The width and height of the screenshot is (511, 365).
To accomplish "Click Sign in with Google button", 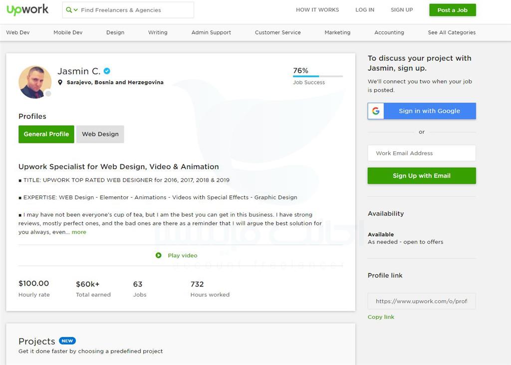I will pos(422,111).
